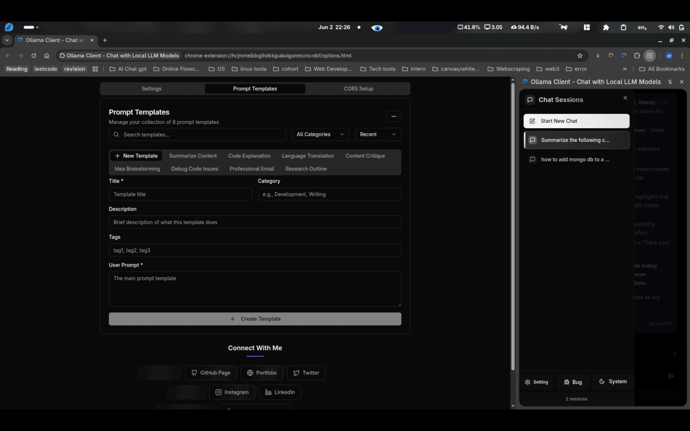Focus the Search templates field
This screenshot has height=431, width=690.
pyautogui.click(x=197, y=134)
